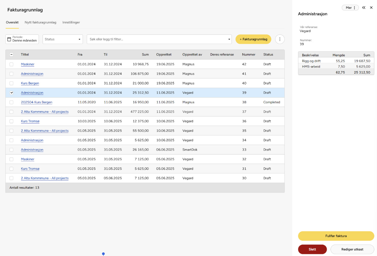This screenshot has width=377, height=256.
Task: Uncheck the Administrasjon row 39 checkbox
Action: click(11, 93)
